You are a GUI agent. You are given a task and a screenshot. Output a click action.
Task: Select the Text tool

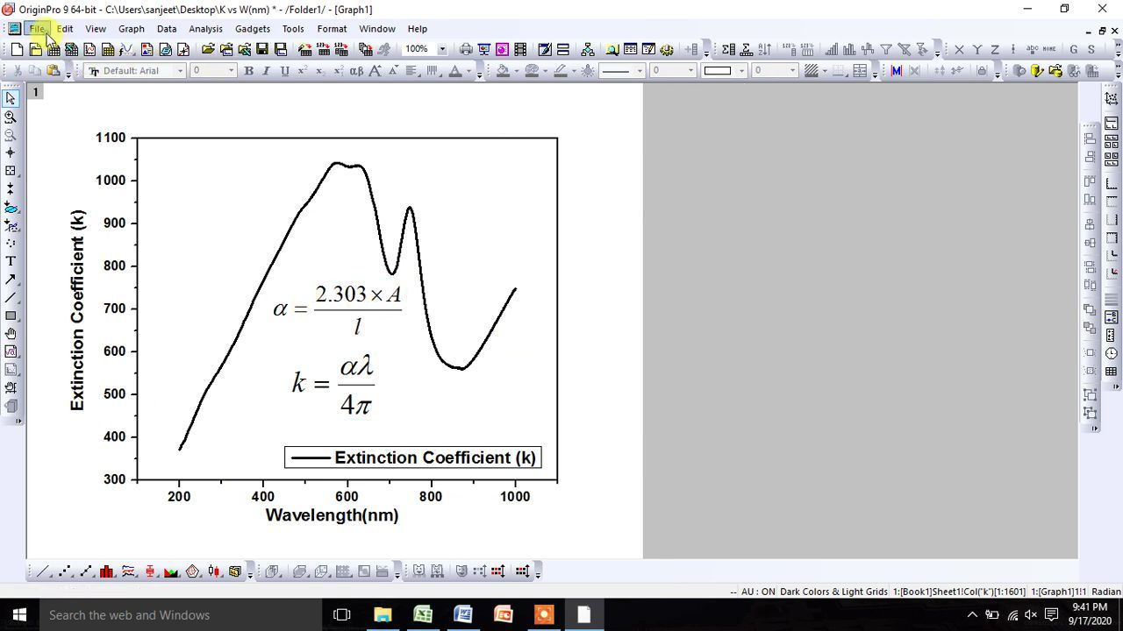(x=11, y=261)
